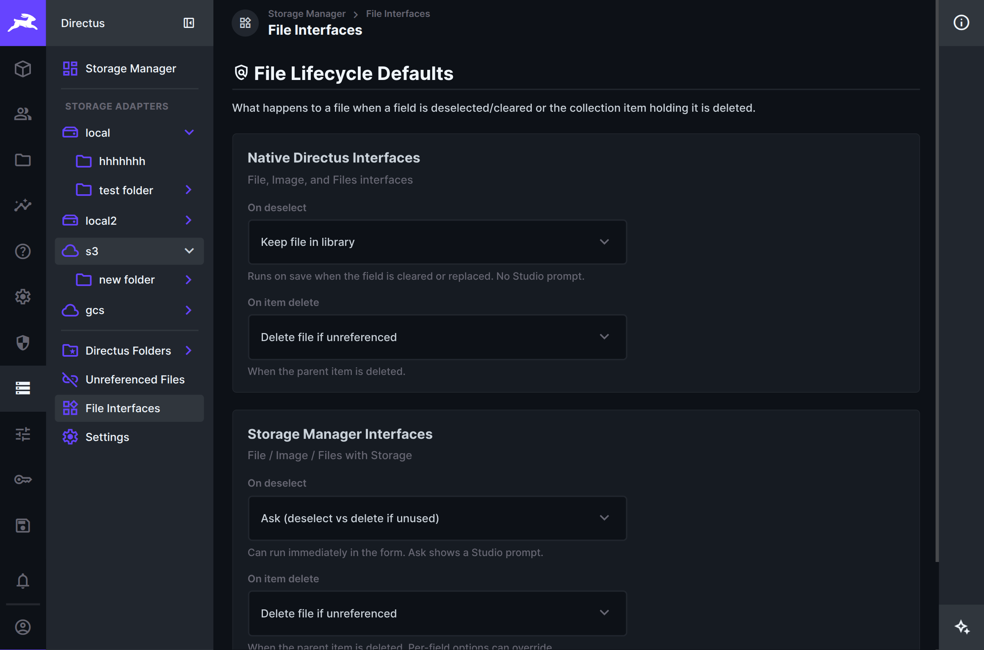Open the key module icon
984x650 pixels.
(x=23, y=479)
